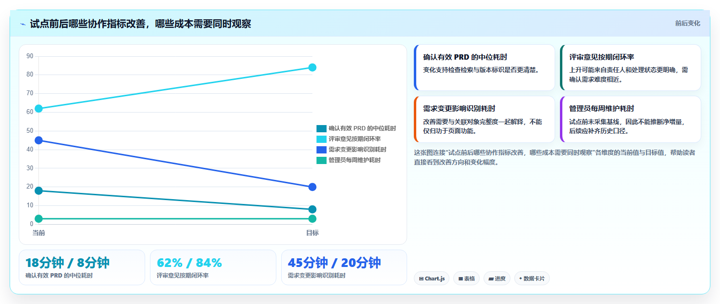The height and width of the screenshot is (304, 720).
Task: Toggle legend swatch for 确认有效 PRD 的中位耗时
Action: [x=321, y=128]
